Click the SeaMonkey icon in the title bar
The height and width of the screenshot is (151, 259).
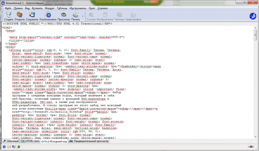coord(3,3)
